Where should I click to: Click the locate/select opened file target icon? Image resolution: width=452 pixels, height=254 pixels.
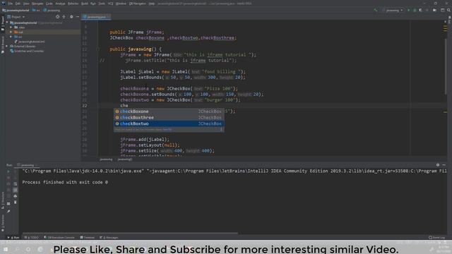click(x=58, y=17)
